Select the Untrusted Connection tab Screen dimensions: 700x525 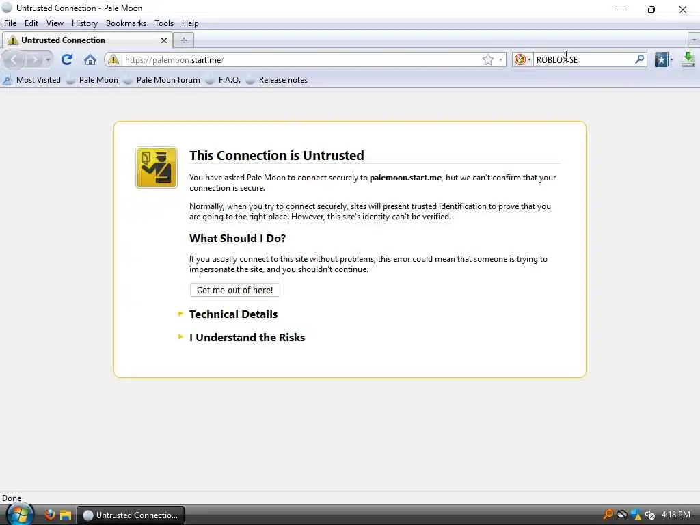pos(87,40)
